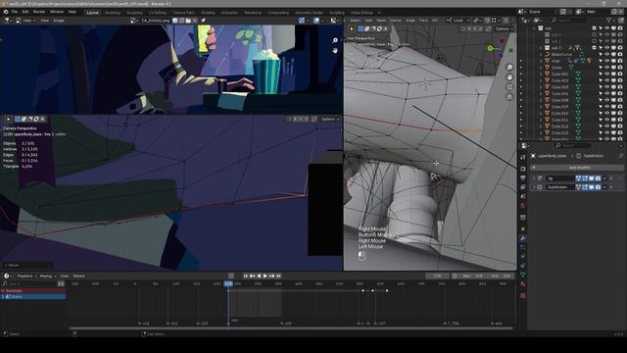The width and height of the screenshot is (627, 353).
Task: Open Subdivision modifier extras dropdown arrow
Action: 604,187
